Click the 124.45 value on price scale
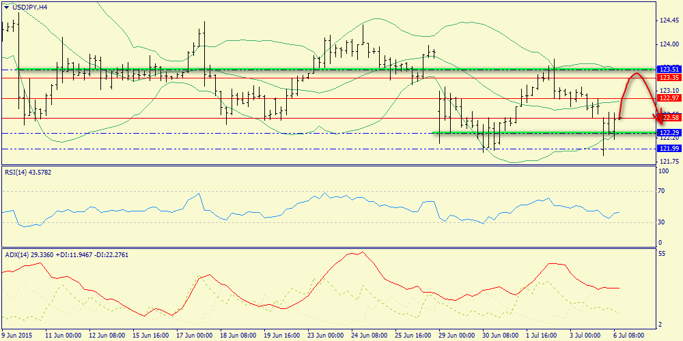 coord(667,21)
